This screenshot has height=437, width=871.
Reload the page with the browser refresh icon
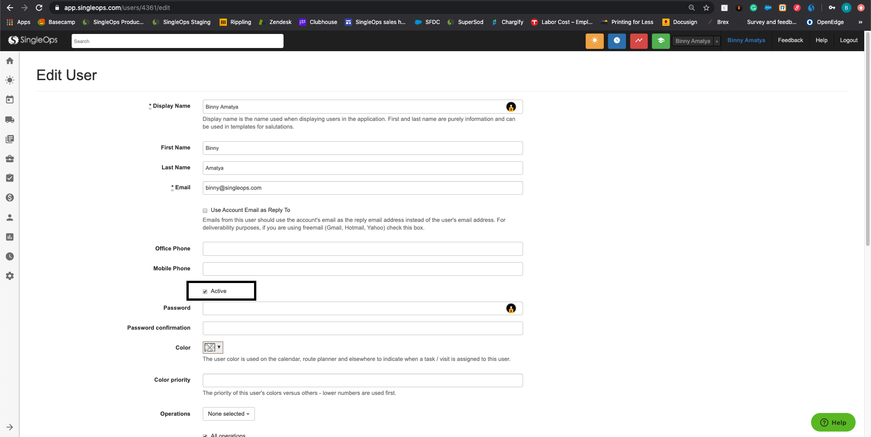(x=39, y=8)
